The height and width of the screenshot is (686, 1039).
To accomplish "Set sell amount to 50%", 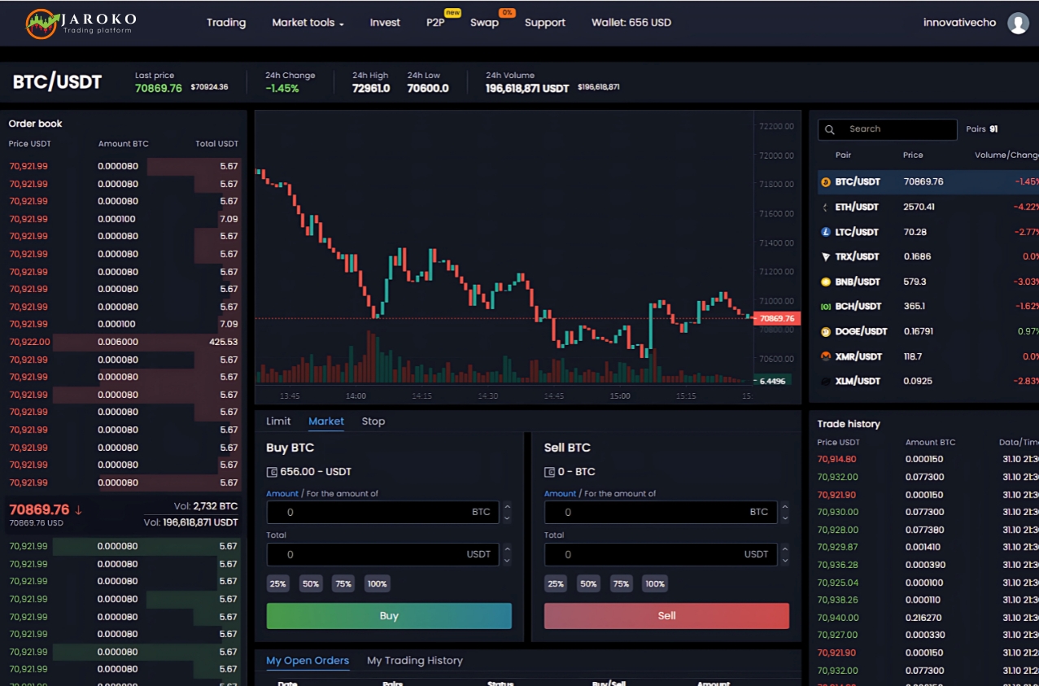I will tap(588, 583).
